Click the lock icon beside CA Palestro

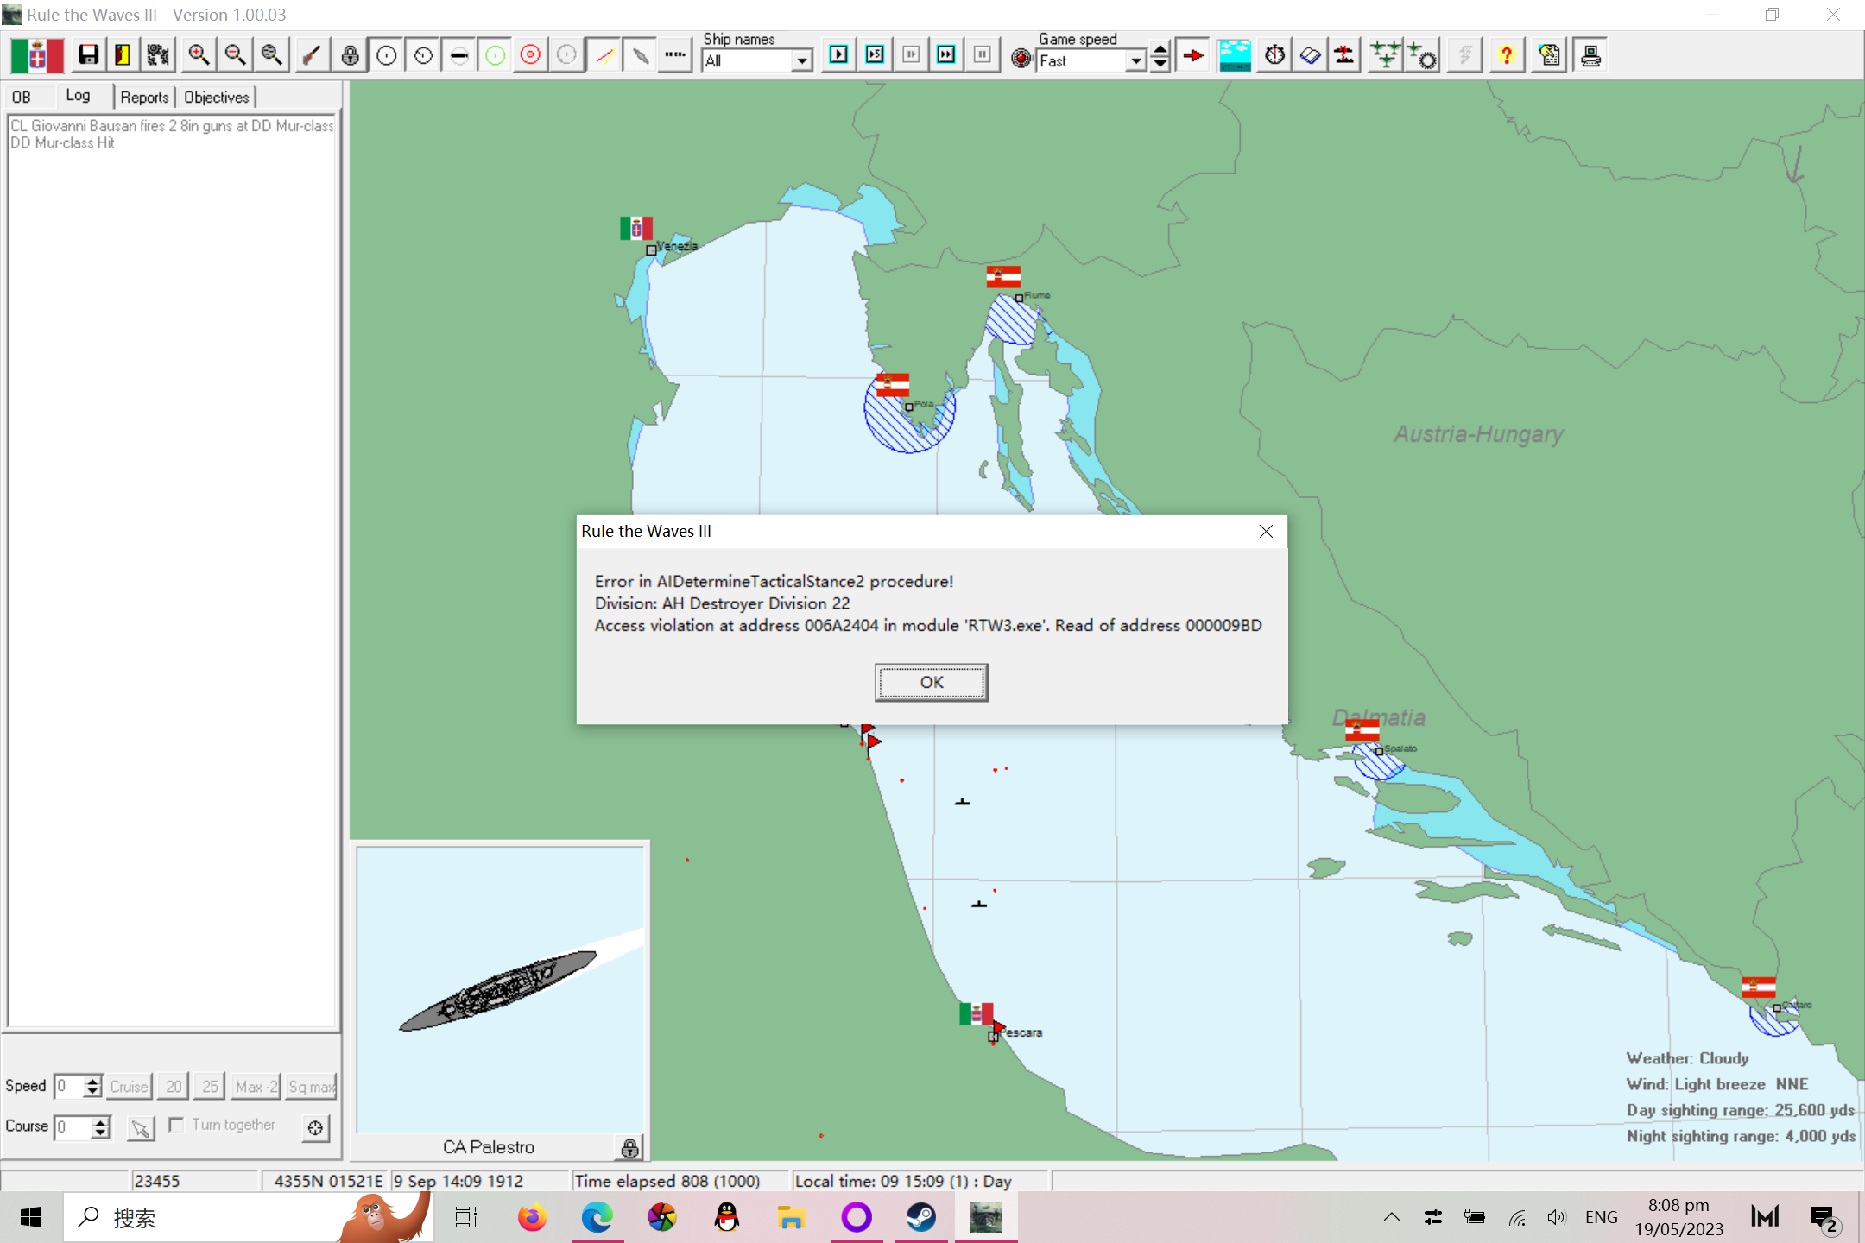[630, 1147]
